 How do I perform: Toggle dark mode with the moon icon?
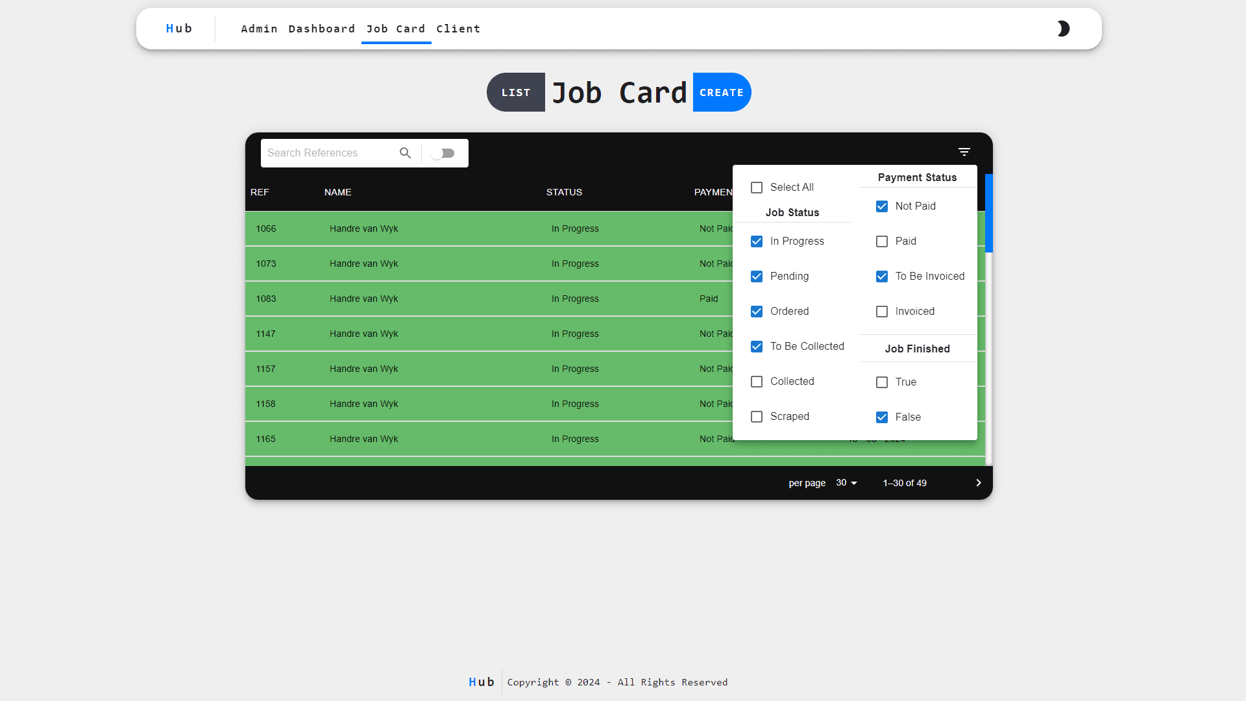(1063, 29)
